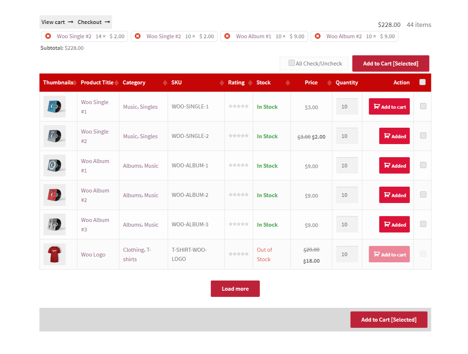
Task: Sort table by Product Title column arrows
Action: pos(116,83)
